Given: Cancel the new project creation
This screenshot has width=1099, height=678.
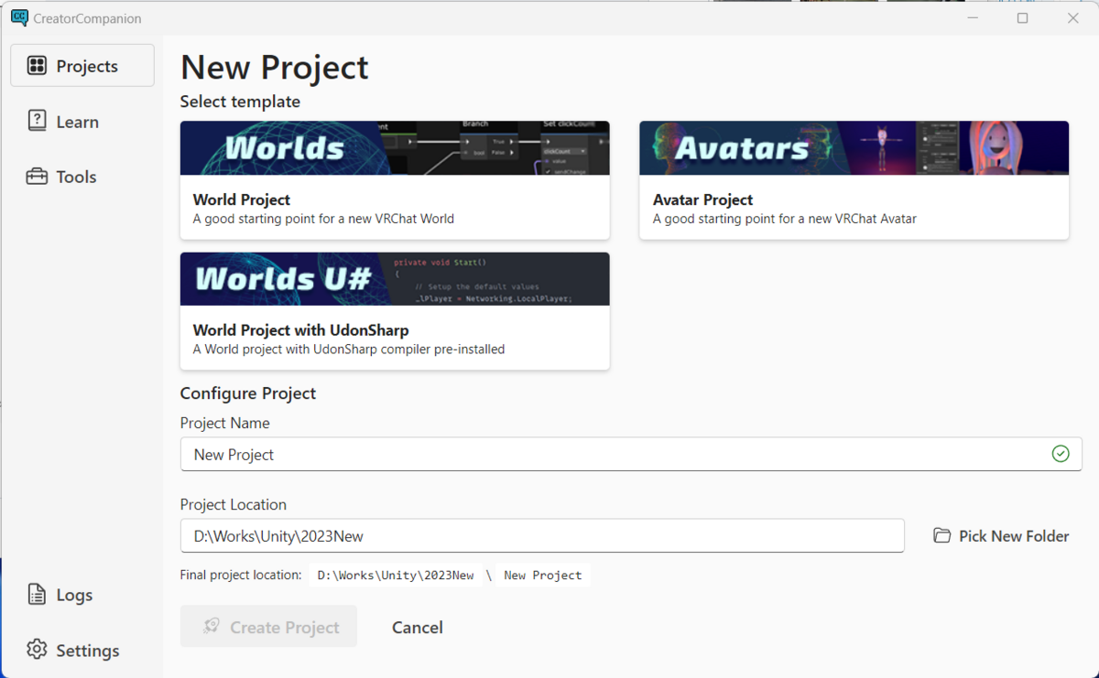Looking at the screenshot, I should 418,628.
